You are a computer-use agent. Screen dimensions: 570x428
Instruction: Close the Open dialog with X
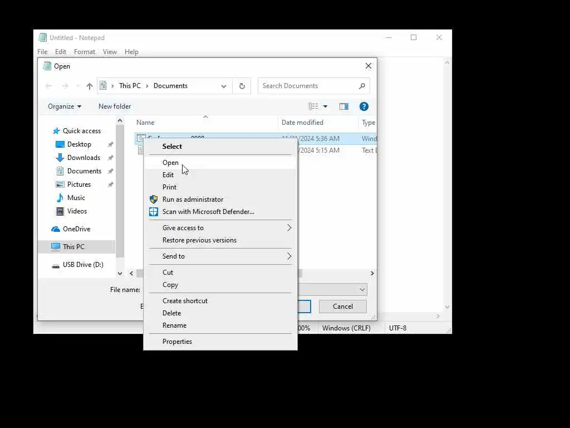(x=368, y=66)
